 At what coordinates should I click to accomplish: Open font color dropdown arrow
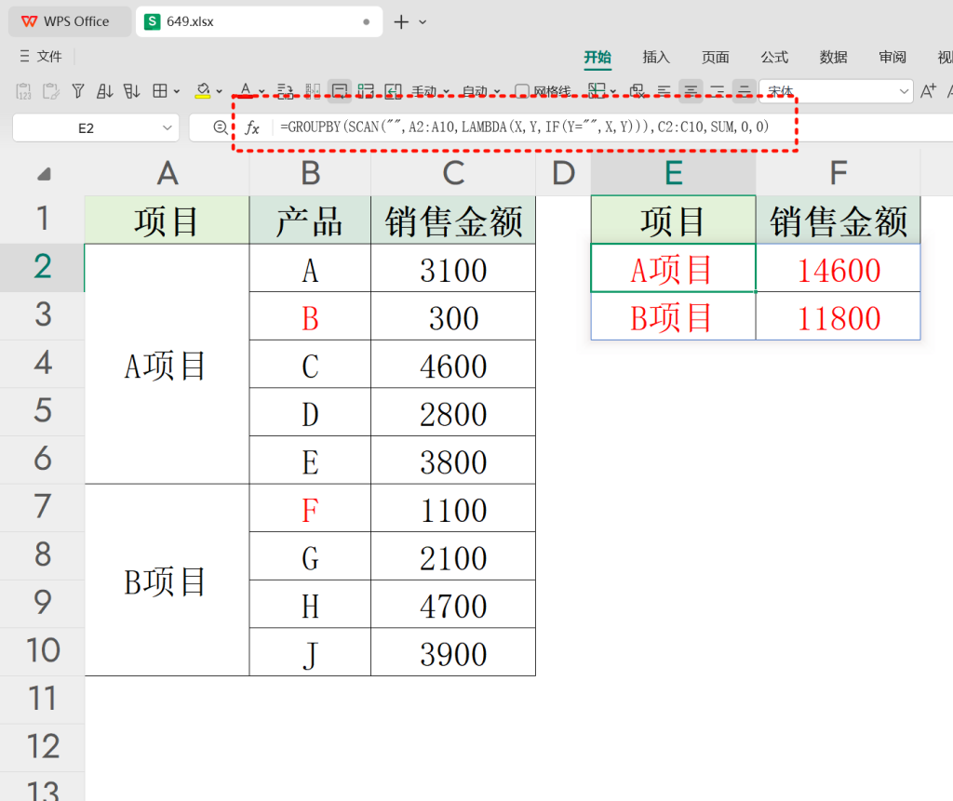click(x=262, y=92)
